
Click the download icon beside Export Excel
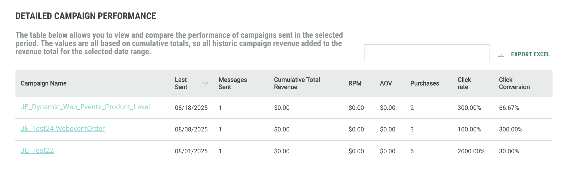pos(501,54)
